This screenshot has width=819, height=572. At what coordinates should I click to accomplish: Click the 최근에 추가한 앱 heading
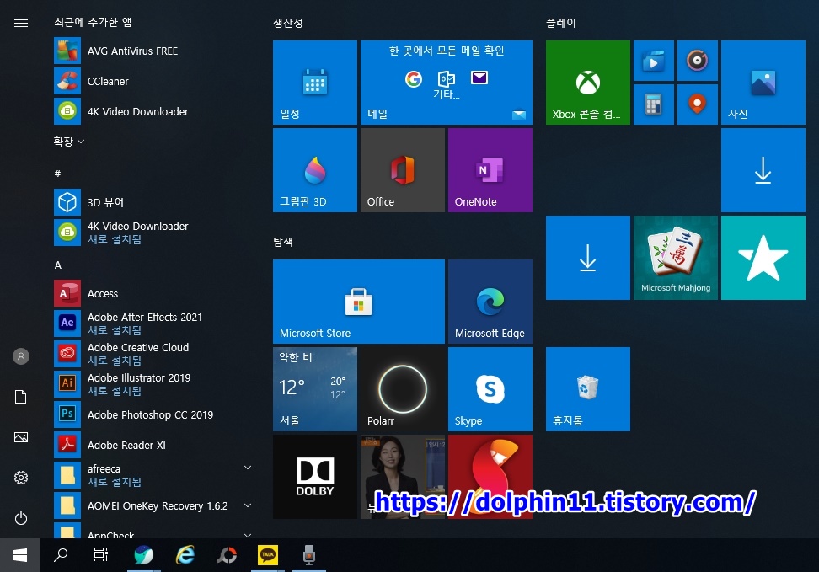[93, 22]
